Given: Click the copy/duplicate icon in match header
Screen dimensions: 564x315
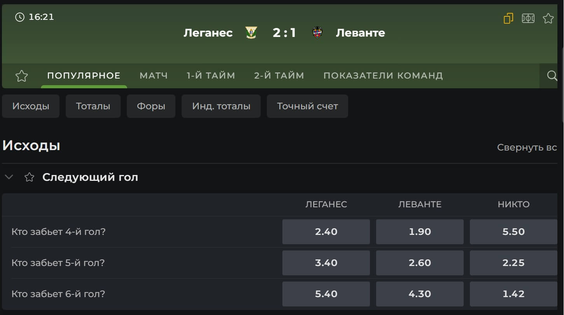Looking at the screenshot, I should pyautogui.click(x=508, y=18).
